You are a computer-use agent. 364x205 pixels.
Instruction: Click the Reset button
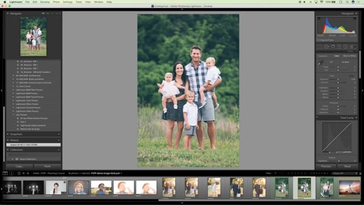click(348, 166)
